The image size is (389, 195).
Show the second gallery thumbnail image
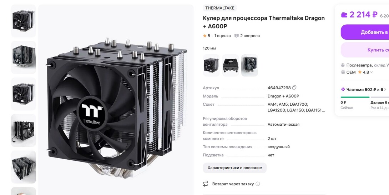click(x=24, y=57)
